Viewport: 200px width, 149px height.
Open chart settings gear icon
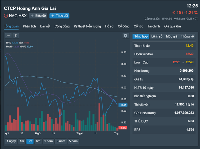point(125,36)
